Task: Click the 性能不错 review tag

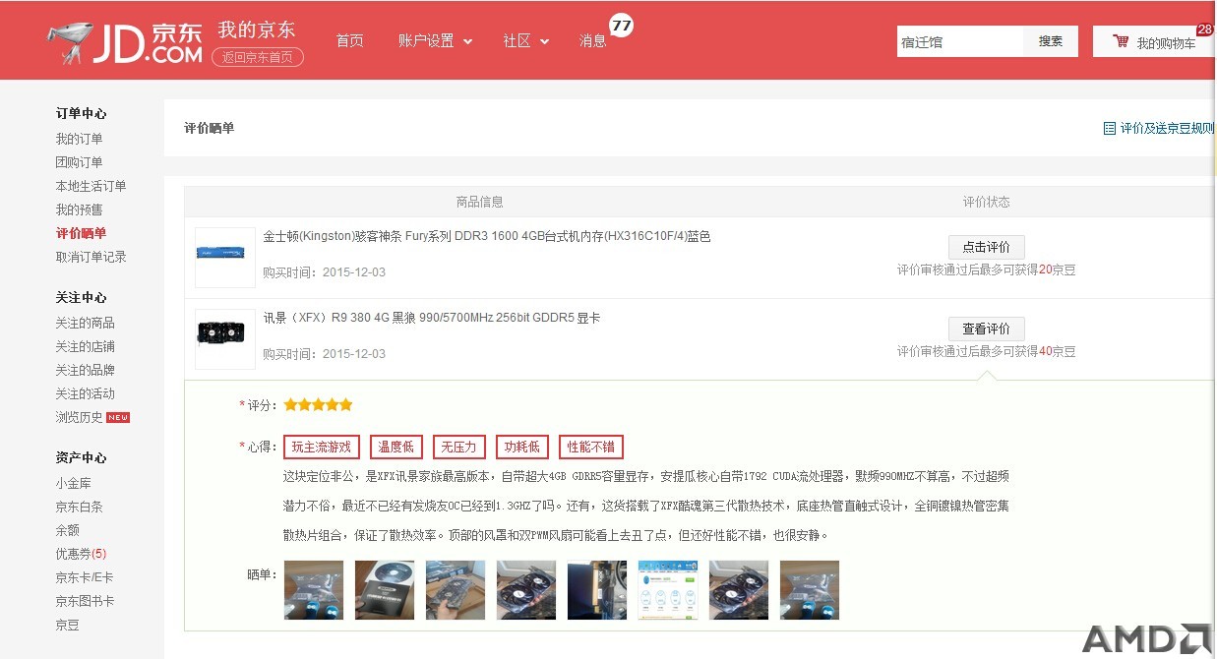Action: coord(591,447)
